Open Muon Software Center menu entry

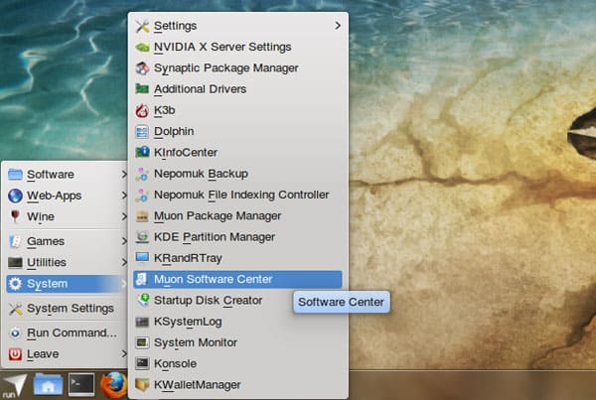[237, 279]
